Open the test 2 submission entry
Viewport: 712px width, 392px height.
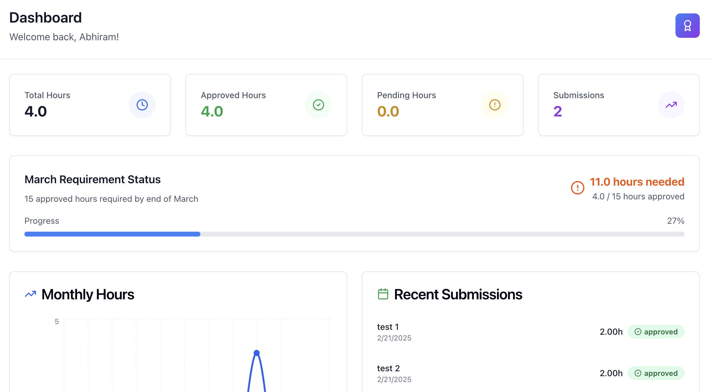pyautogui.click(x=388, y=368)
